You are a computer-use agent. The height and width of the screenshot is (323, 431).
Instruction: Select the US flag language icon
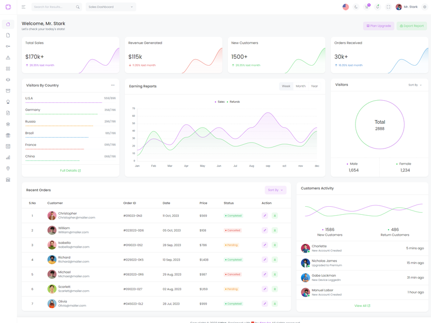(x=345, y=7)
